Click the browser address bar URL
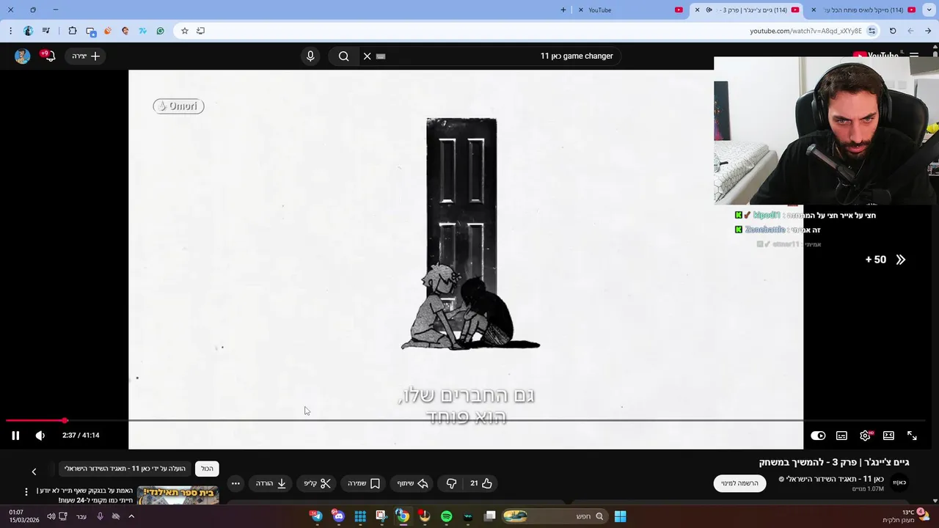The width and height of the screenshot is (939, 528). click(x=805, y=31)
